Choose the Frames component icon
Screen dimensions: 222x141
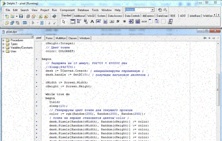73,22
